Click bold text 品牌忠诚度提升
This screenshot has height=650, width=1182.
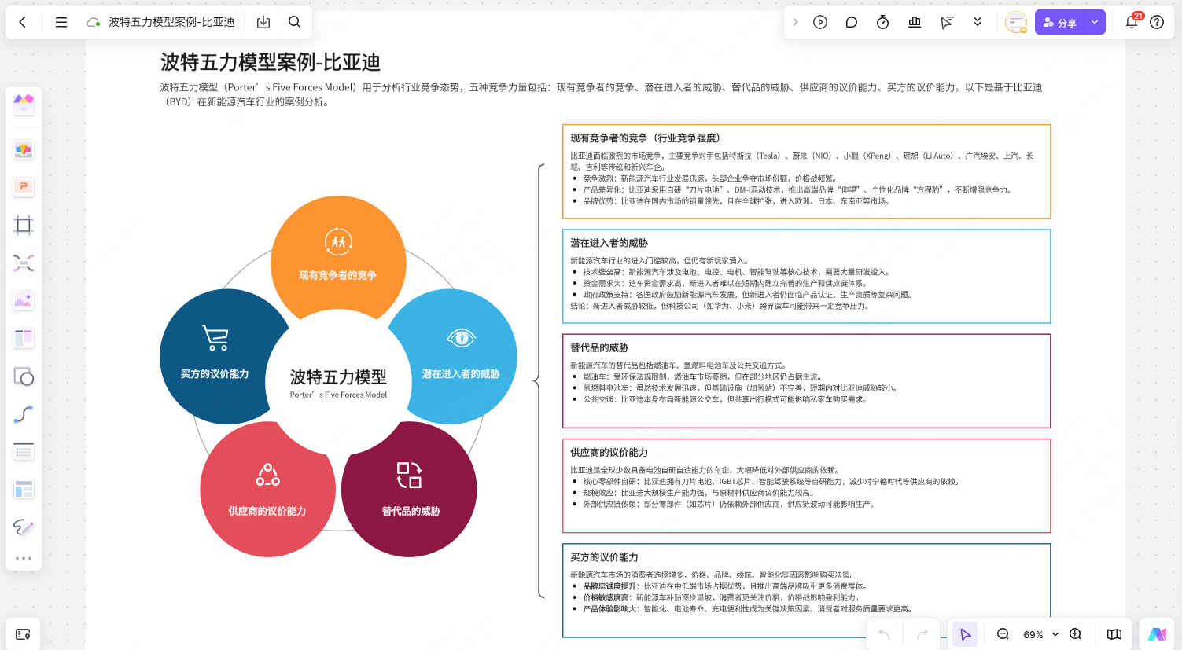pos(609,586)
